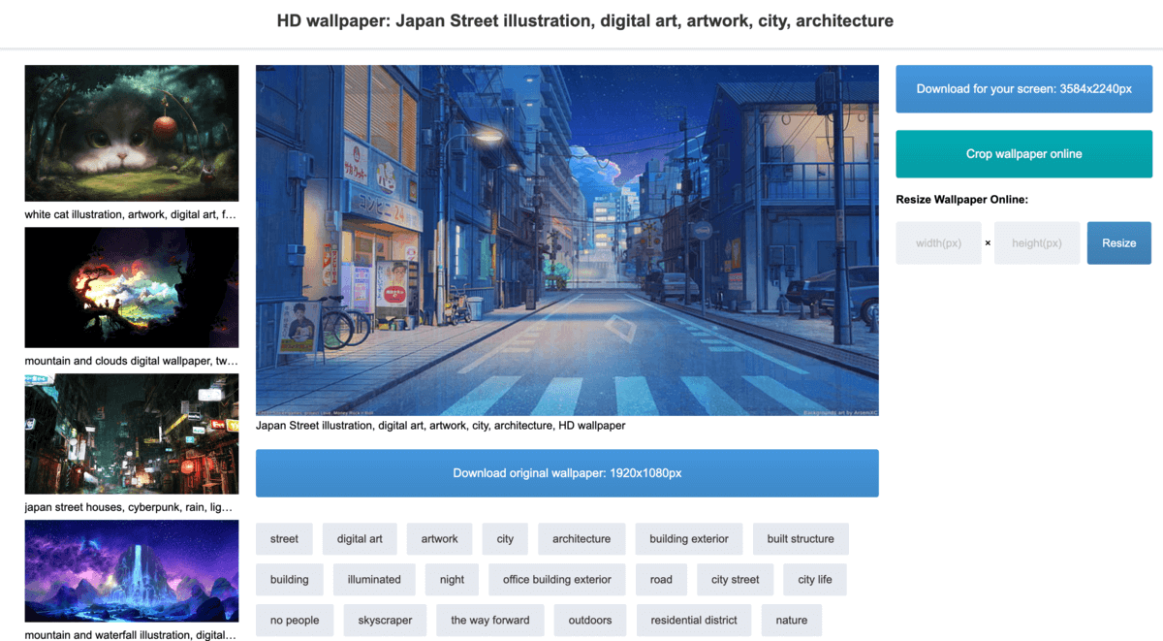Choose the "night" tag

point(452,580)
